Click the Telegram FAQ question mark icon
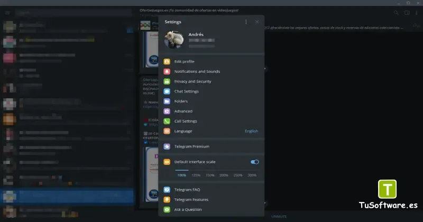 point(167,190)
